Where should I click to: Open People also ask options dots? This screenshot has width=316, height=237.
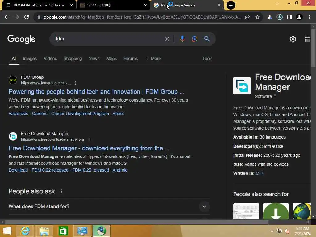click(61, 191)
